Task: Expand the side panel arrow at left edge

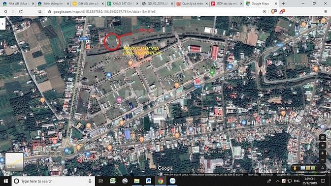Action: point(2,24)
